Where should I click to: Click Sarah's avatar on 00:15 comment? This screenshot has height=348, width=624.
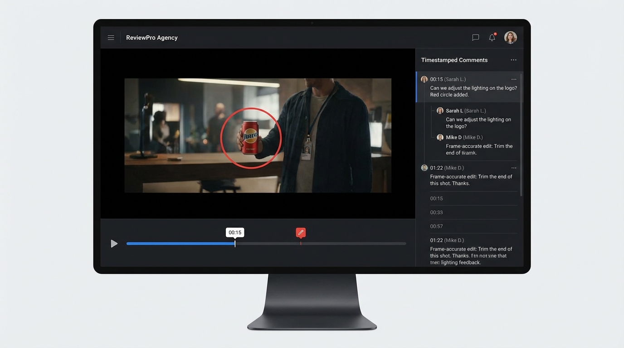point(424,79)
